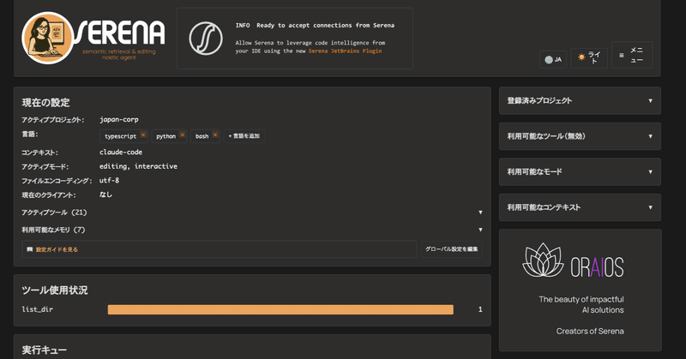This screenshot has height=359, width=686.
Task: Expand the 利用可能なメモリ (7) section
Action: pyautogui.click(x=252, y=230)
